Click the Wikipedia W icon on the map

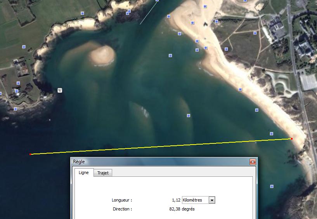[60, 90]
